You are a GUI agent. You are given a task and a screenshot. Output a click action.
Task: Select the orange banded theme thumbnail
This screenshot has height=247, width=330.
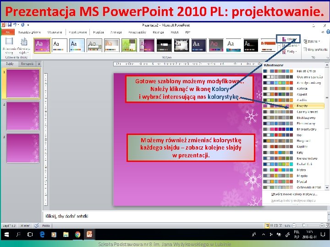[x=268, y=45]
